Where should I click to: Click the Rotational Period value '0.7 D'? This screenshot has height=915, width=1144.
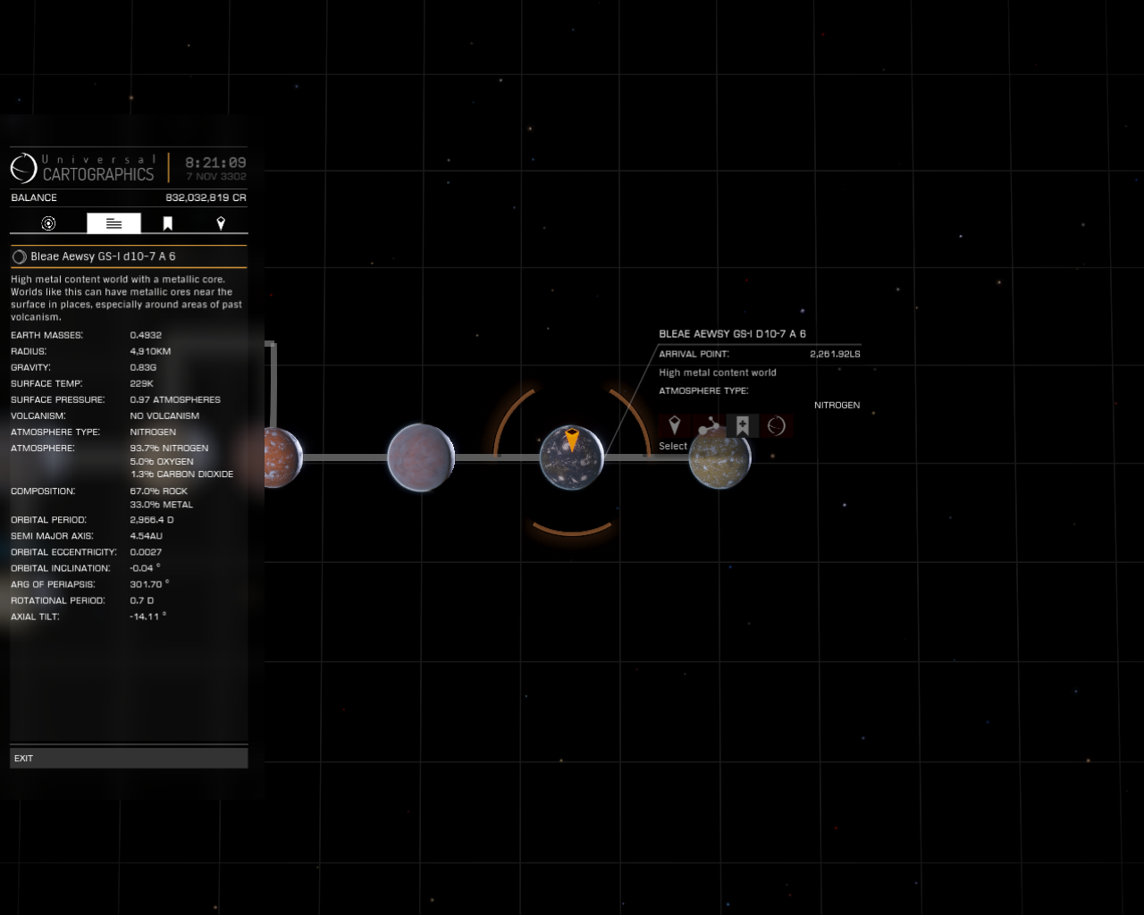141,600
